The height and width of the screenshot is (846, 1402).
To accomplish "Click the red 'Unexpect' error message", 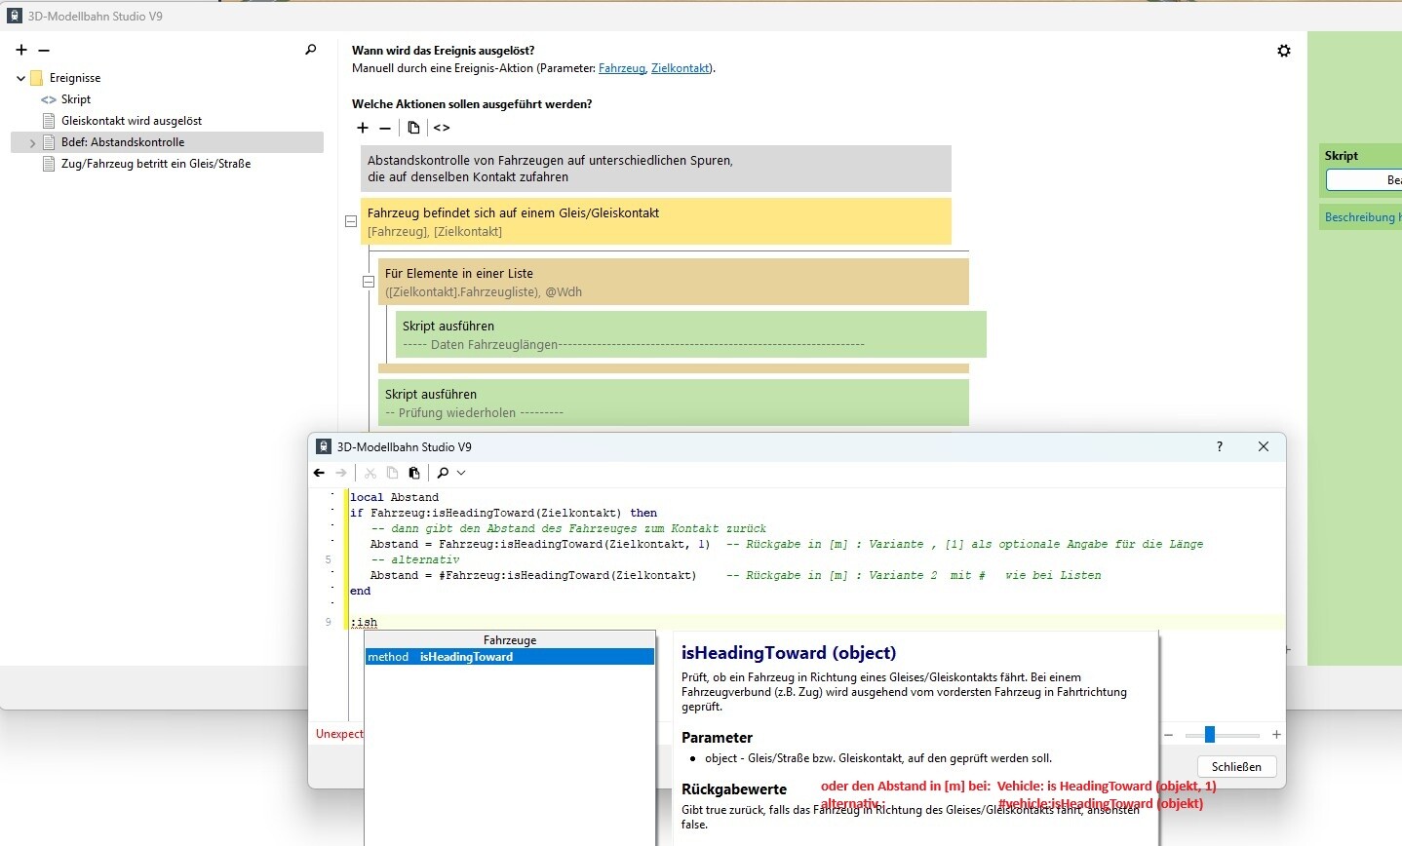I will [x=339, y=734].
